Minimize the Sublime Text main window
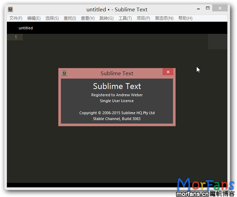Image resolution: width=237 pixels, height=197 pixels. click(x=198, y=9)
